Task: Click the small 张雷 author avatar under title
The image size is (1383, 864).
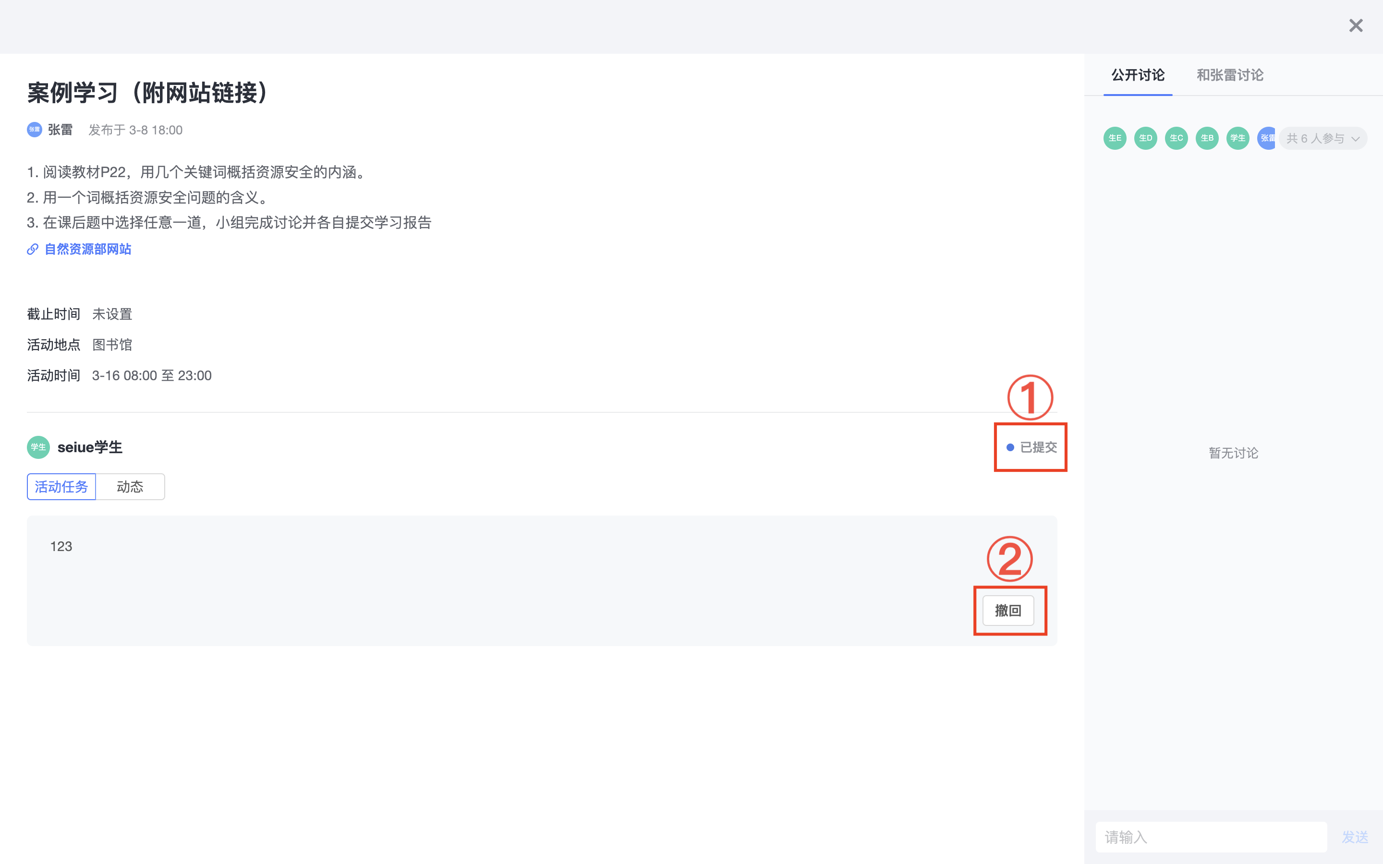Action: (x=34, y=130)
